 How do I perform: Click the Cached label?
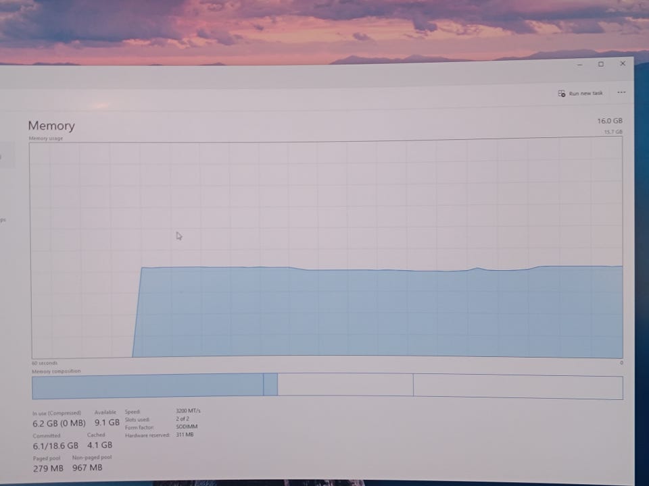pos(96,435)
